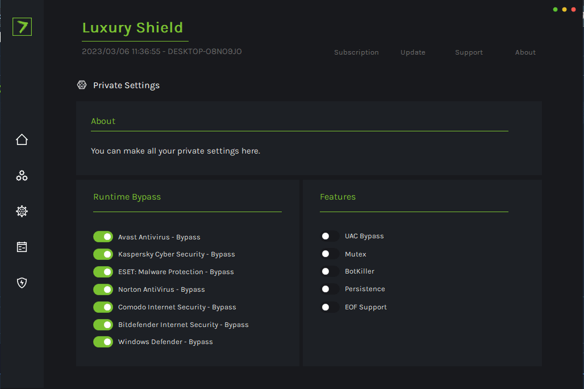Turn off ESET Malware Protection bypass

point(103,272)
